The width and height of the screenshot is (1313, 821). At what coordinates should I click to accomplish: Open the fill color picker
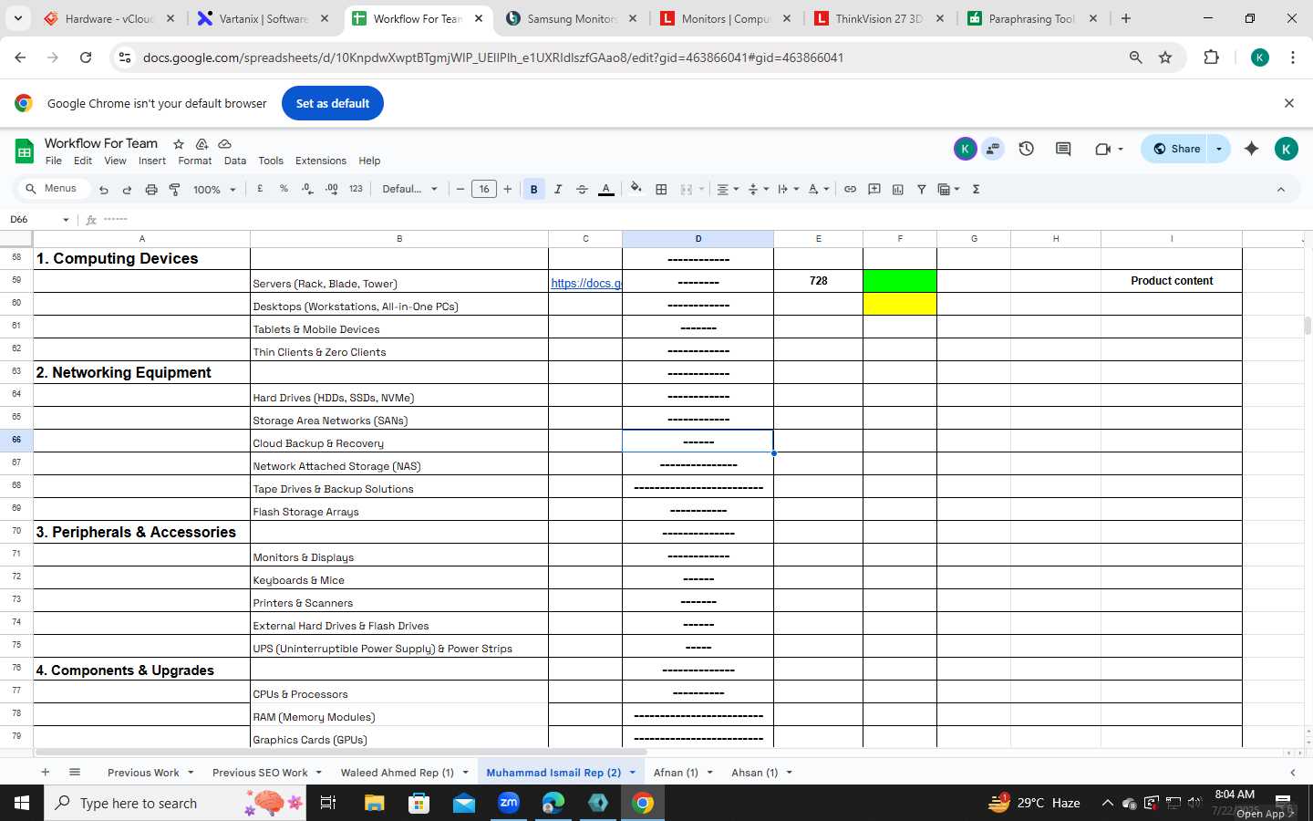click(x=636, y=189)
